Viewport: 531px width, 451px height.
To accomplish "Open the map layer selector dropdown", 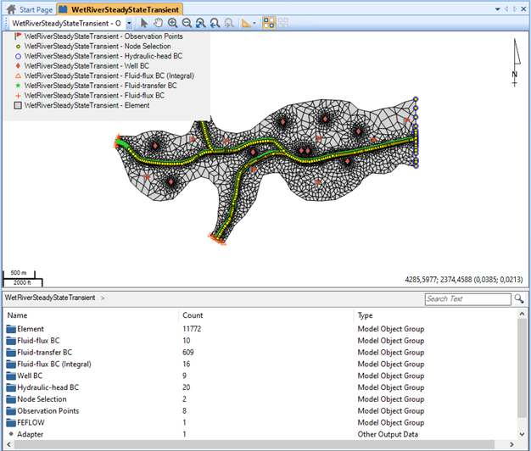I will [129, 24].
